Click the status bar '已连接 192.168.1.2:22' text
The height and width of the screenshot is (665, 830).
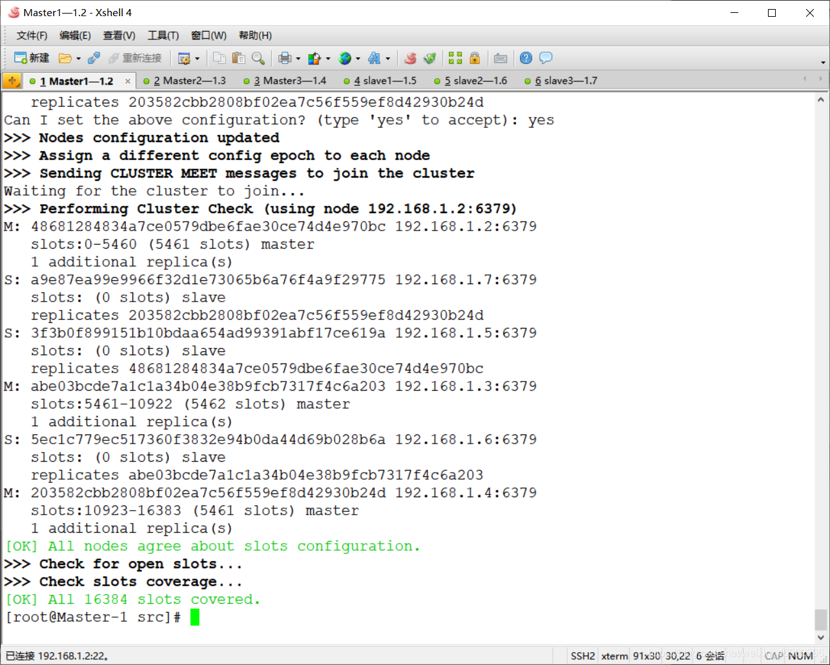pyautogui.click(x=57, y=656)
